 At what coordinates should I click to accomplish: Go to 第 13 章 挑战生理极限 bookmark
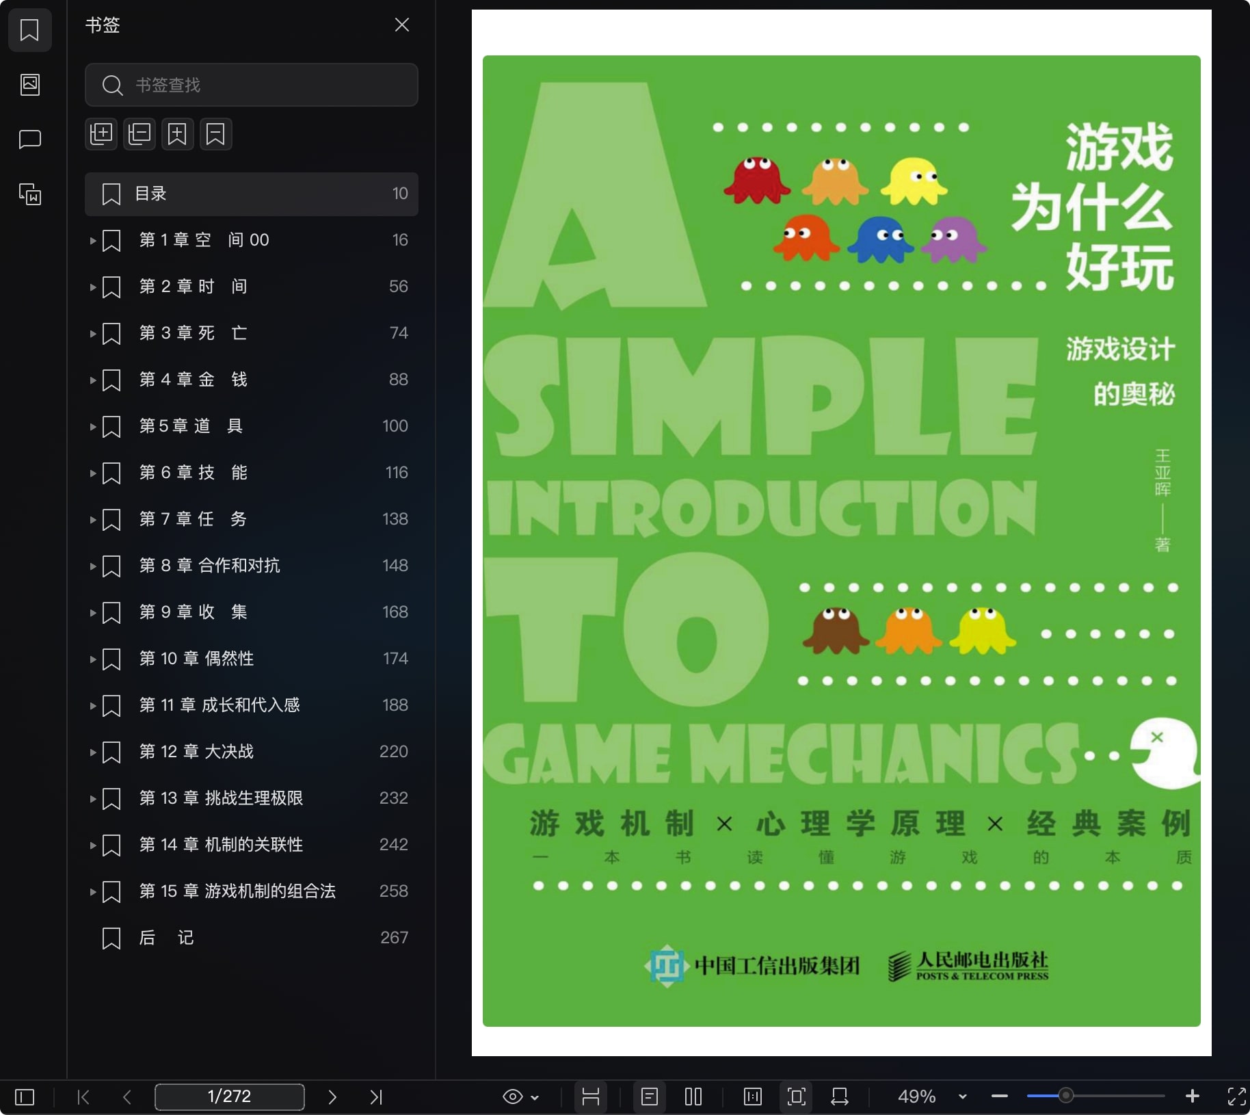[252, 799]
